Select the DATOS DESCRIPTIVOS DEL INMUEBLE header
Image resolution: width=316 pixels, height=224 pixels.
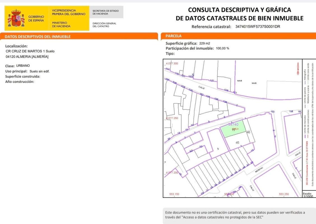38,37
